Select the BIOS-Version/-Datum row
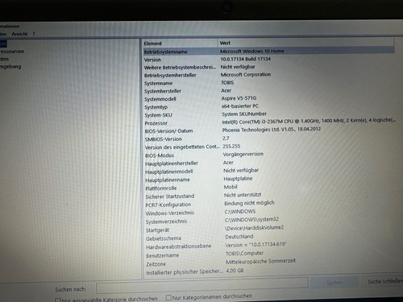The height and width of the screenshot is (302, 403). tap(268, 130)
